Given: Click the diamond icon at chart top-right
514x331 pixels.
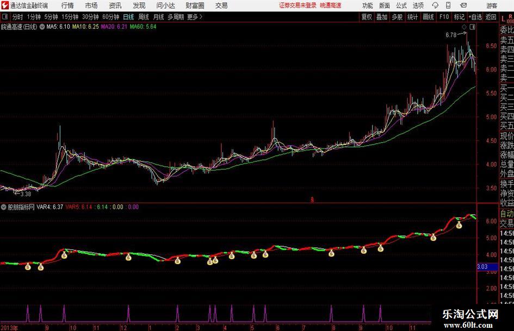Looking at the screenshot, I should (x=464, y=27).
